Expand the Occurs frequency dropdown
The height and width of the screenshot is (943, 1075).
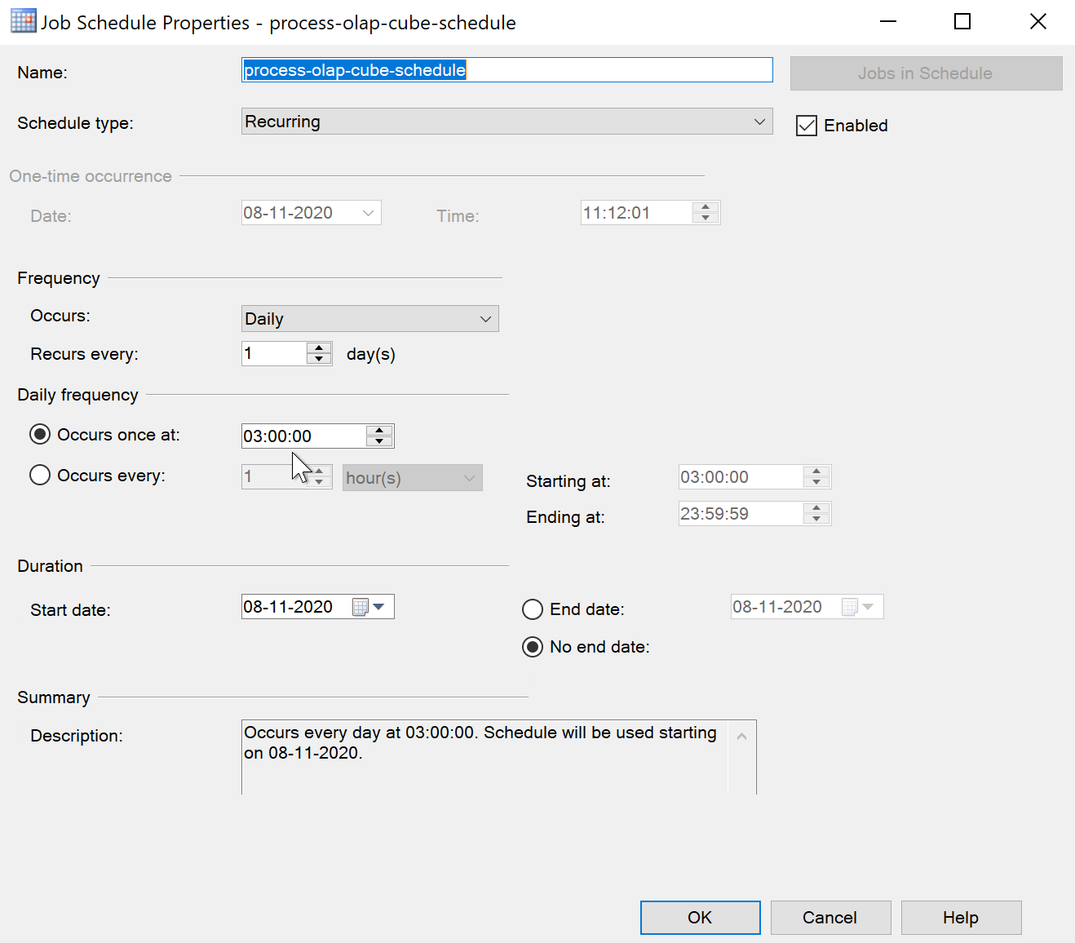369,319
